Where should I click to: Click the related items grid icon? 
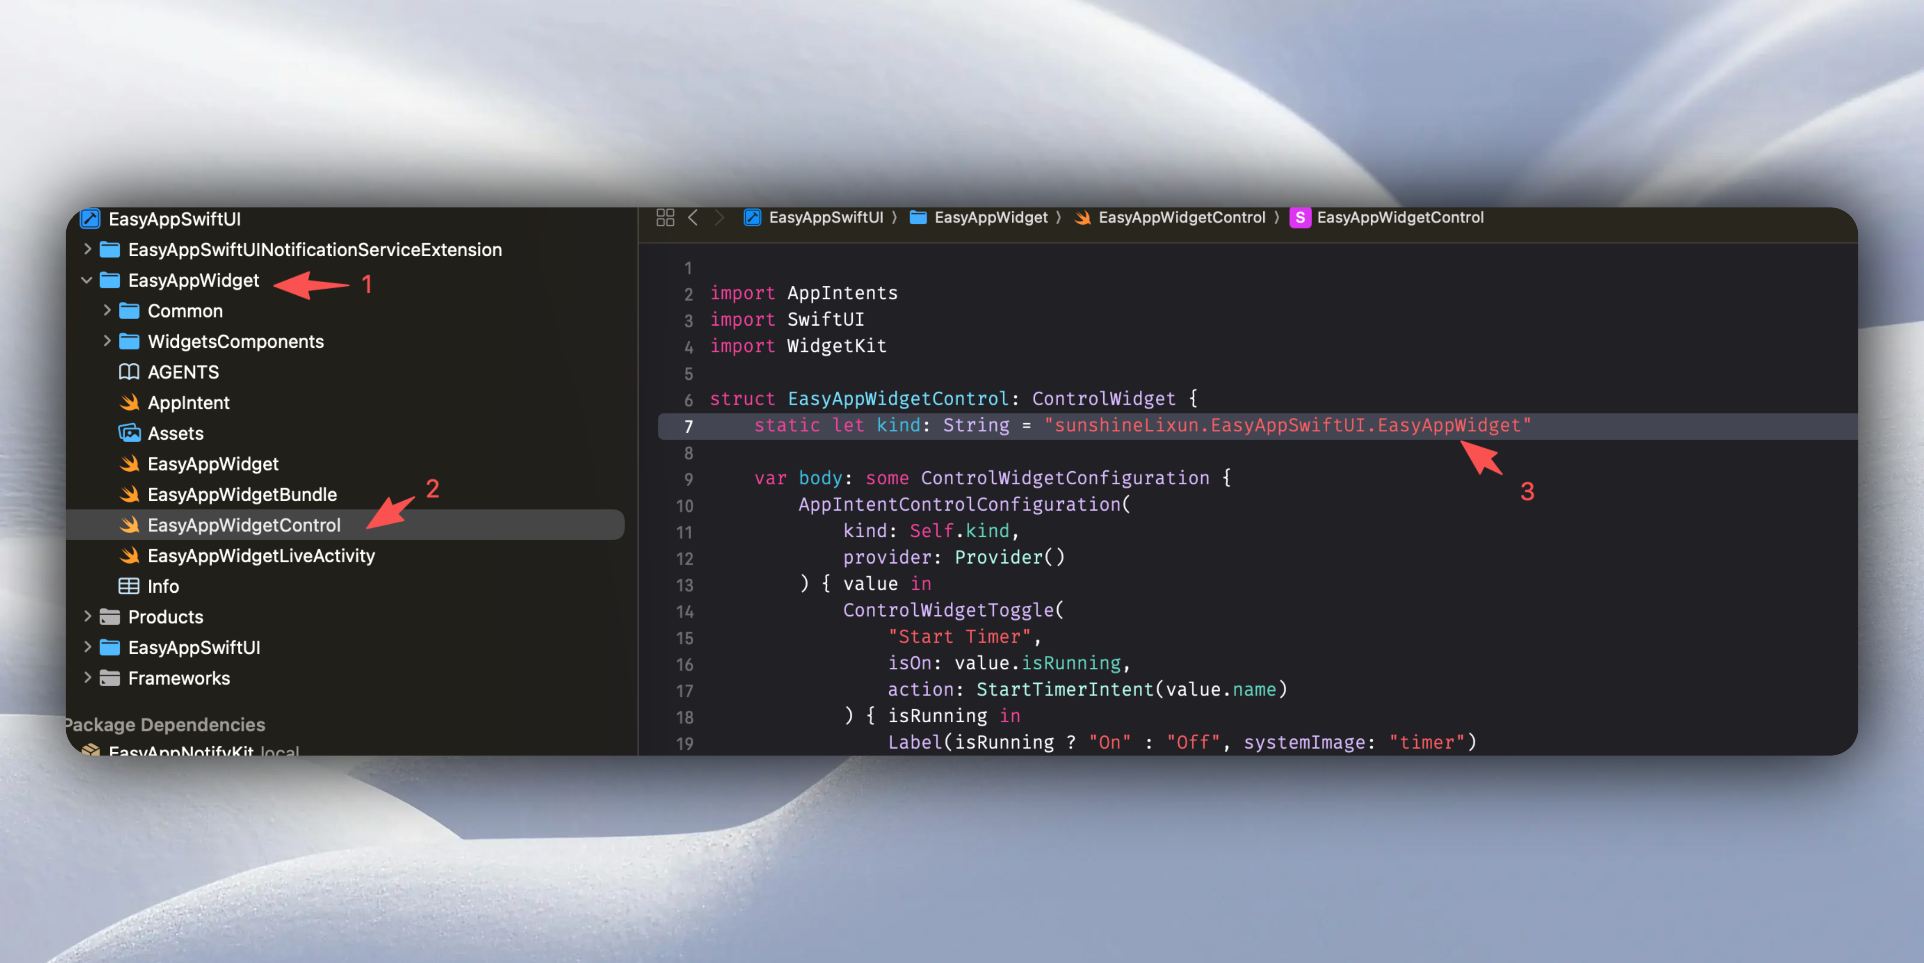point(665,217)
